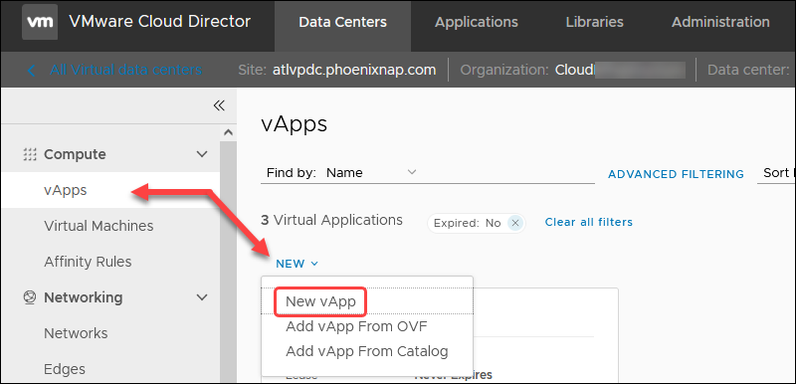Collapse the sidebar with double chevron icon
This screenshot has height=384, width=796.
pos(219,105)
